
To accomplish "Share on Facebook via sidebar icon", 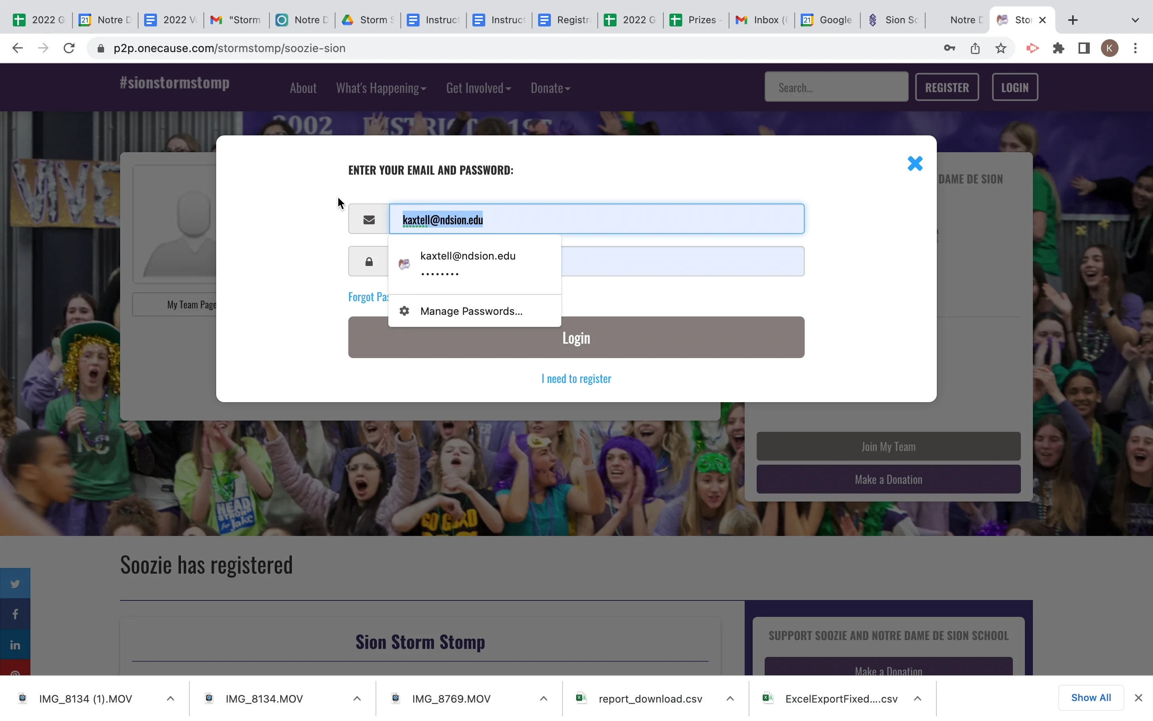I will 15,614.
